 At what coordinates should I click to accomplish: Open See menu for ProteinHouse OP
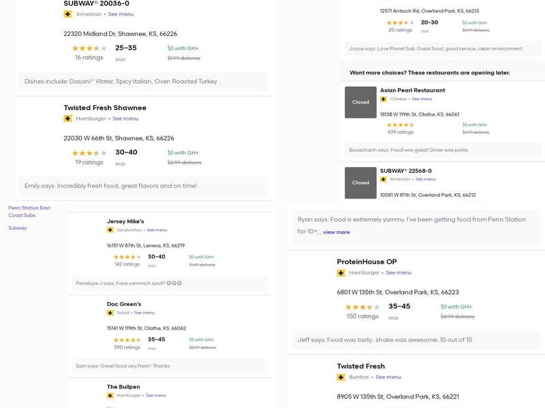click(399, 273)
